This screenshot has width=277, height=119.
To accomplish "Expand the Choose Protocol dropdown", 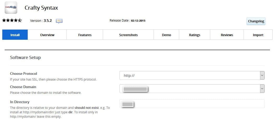I will point(192,76).
